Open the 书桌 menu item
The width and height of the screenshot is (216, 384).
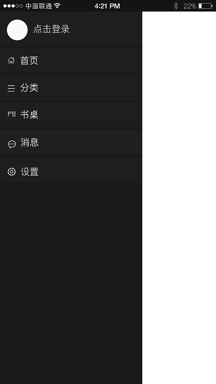[x=71, y=115]
